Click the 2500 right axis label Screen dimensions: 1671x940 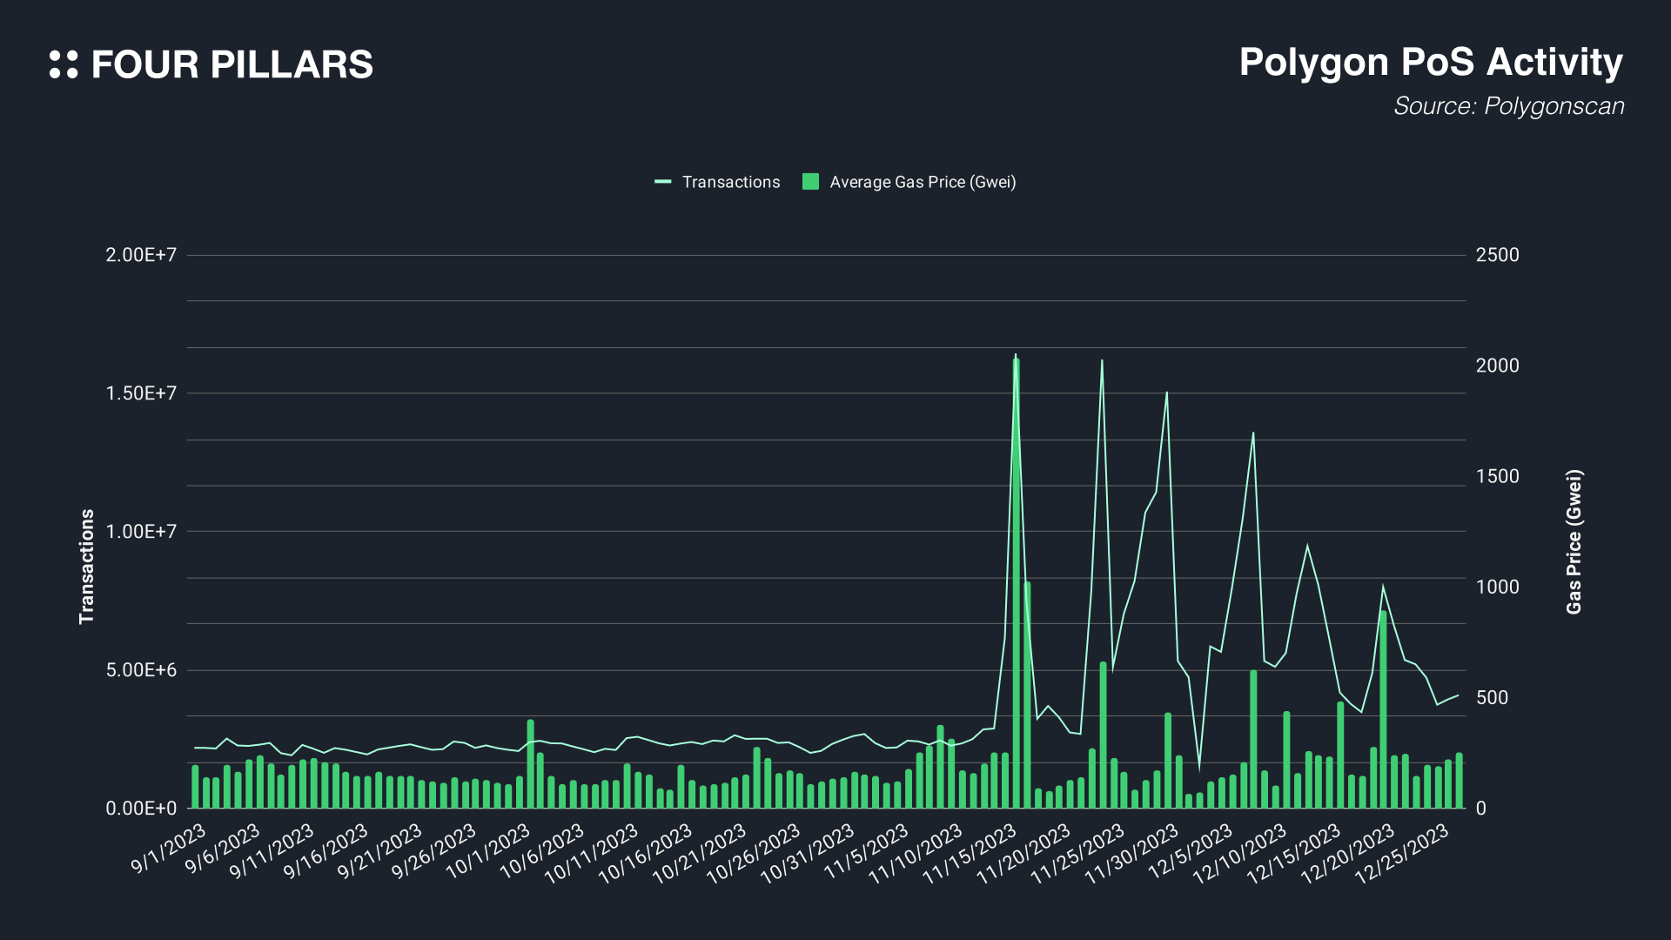[x=1497, y=255]
